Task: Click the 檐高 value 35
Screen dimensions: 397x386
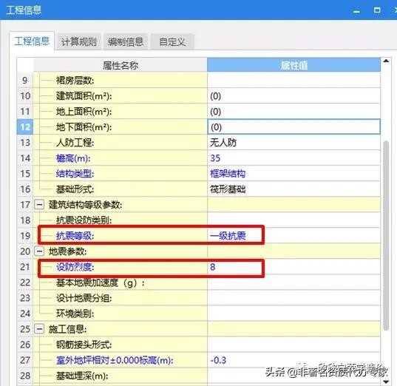Action: [294, 158]
